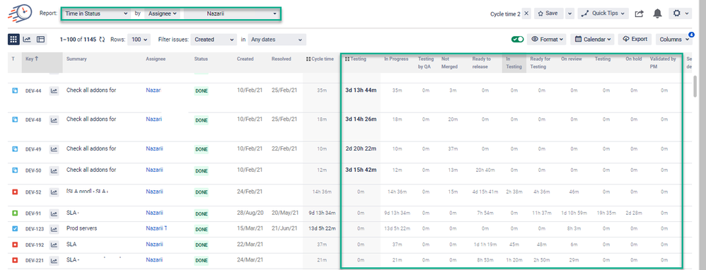Open the Nazarii assignee selector

coord(231,13)
